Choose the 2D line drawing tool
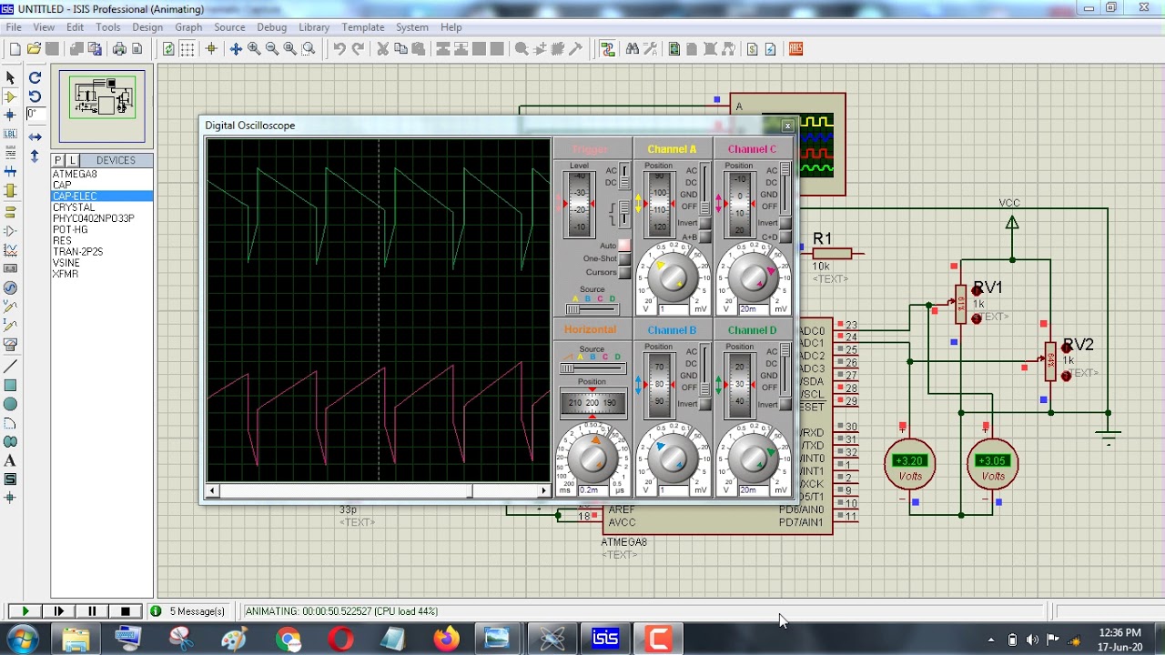This screenshot has height=655, width=1165. pyautogui.click(x=11, y=366)
